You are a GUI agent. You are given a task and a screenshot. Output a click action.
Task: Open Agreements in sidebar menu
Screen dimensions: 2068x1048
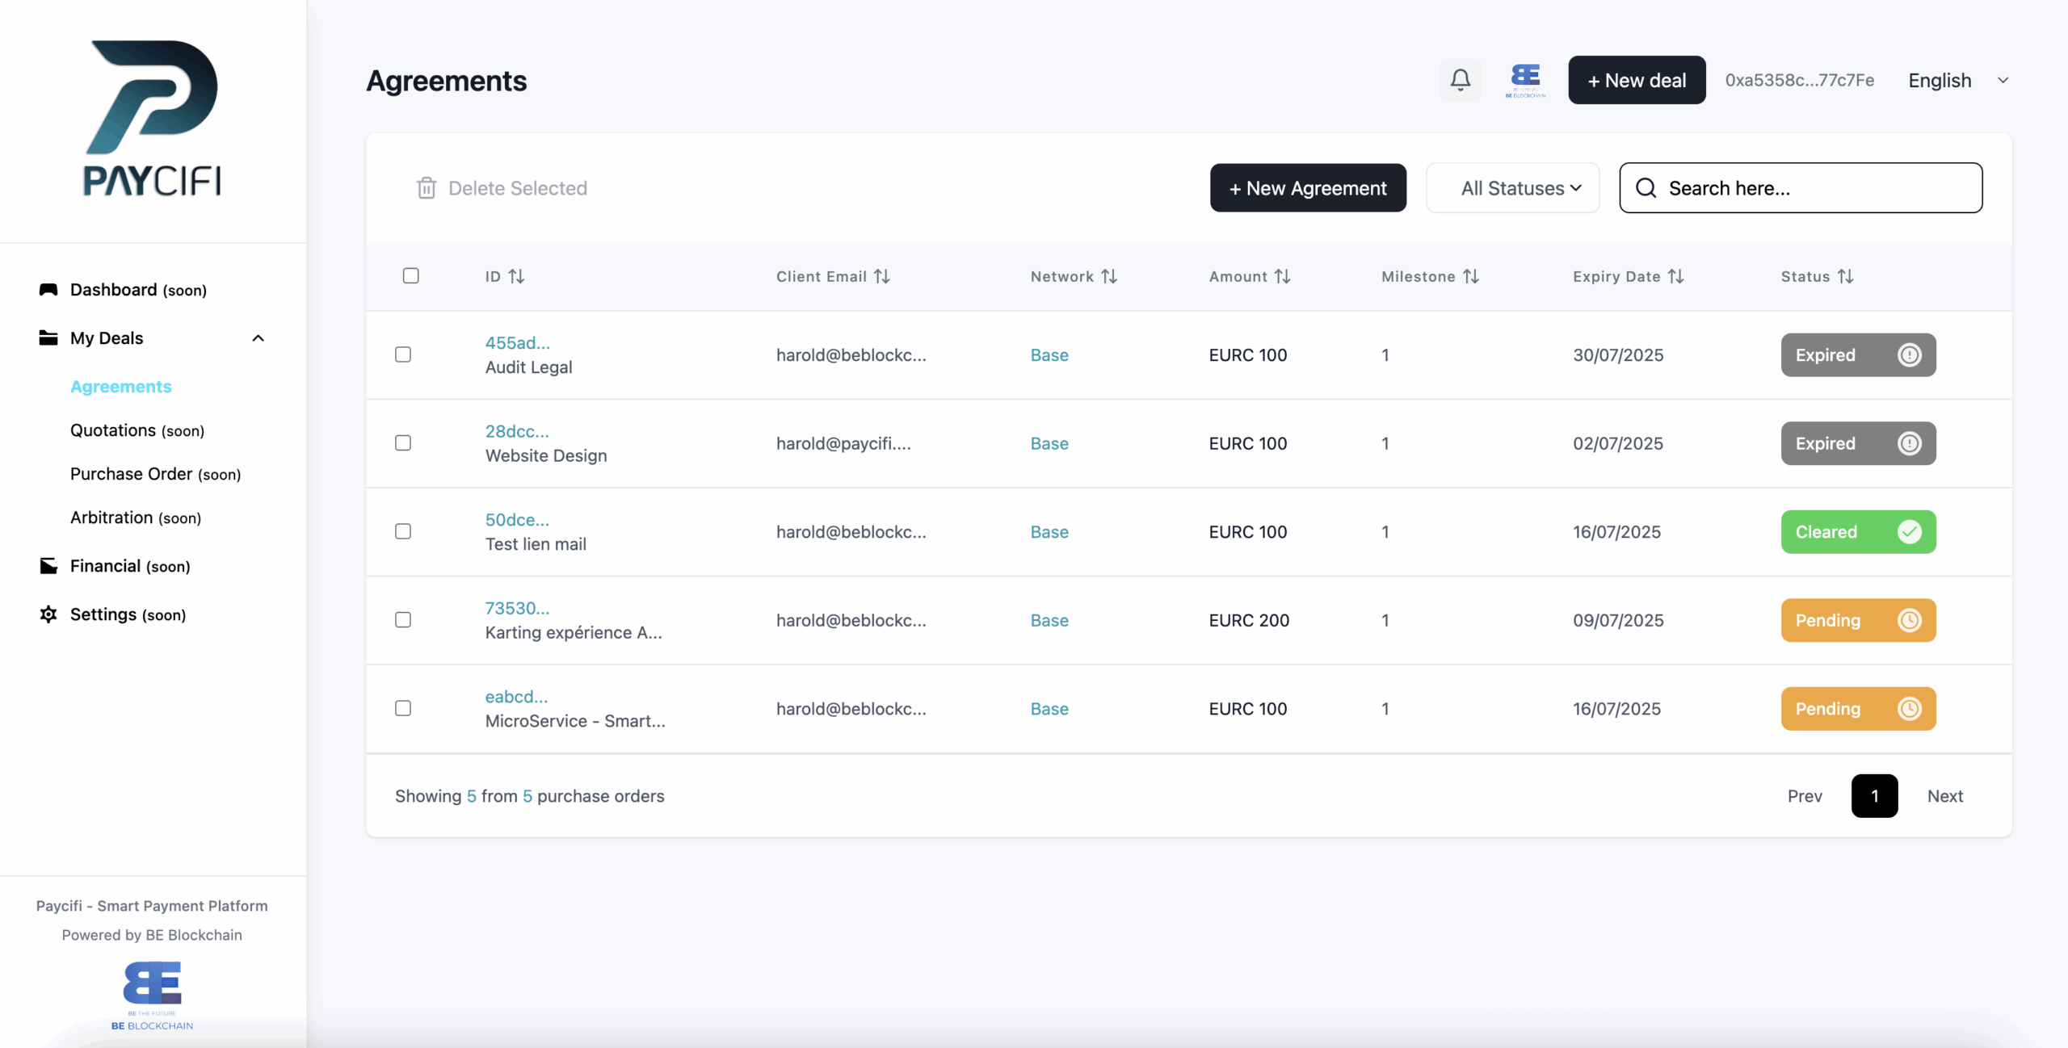(x=121, y=387)
